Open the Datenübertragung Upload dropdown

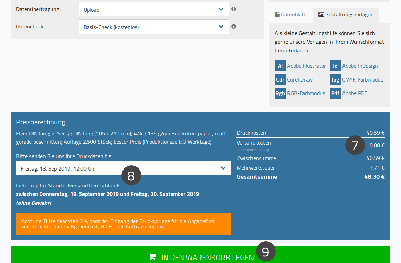154,9
